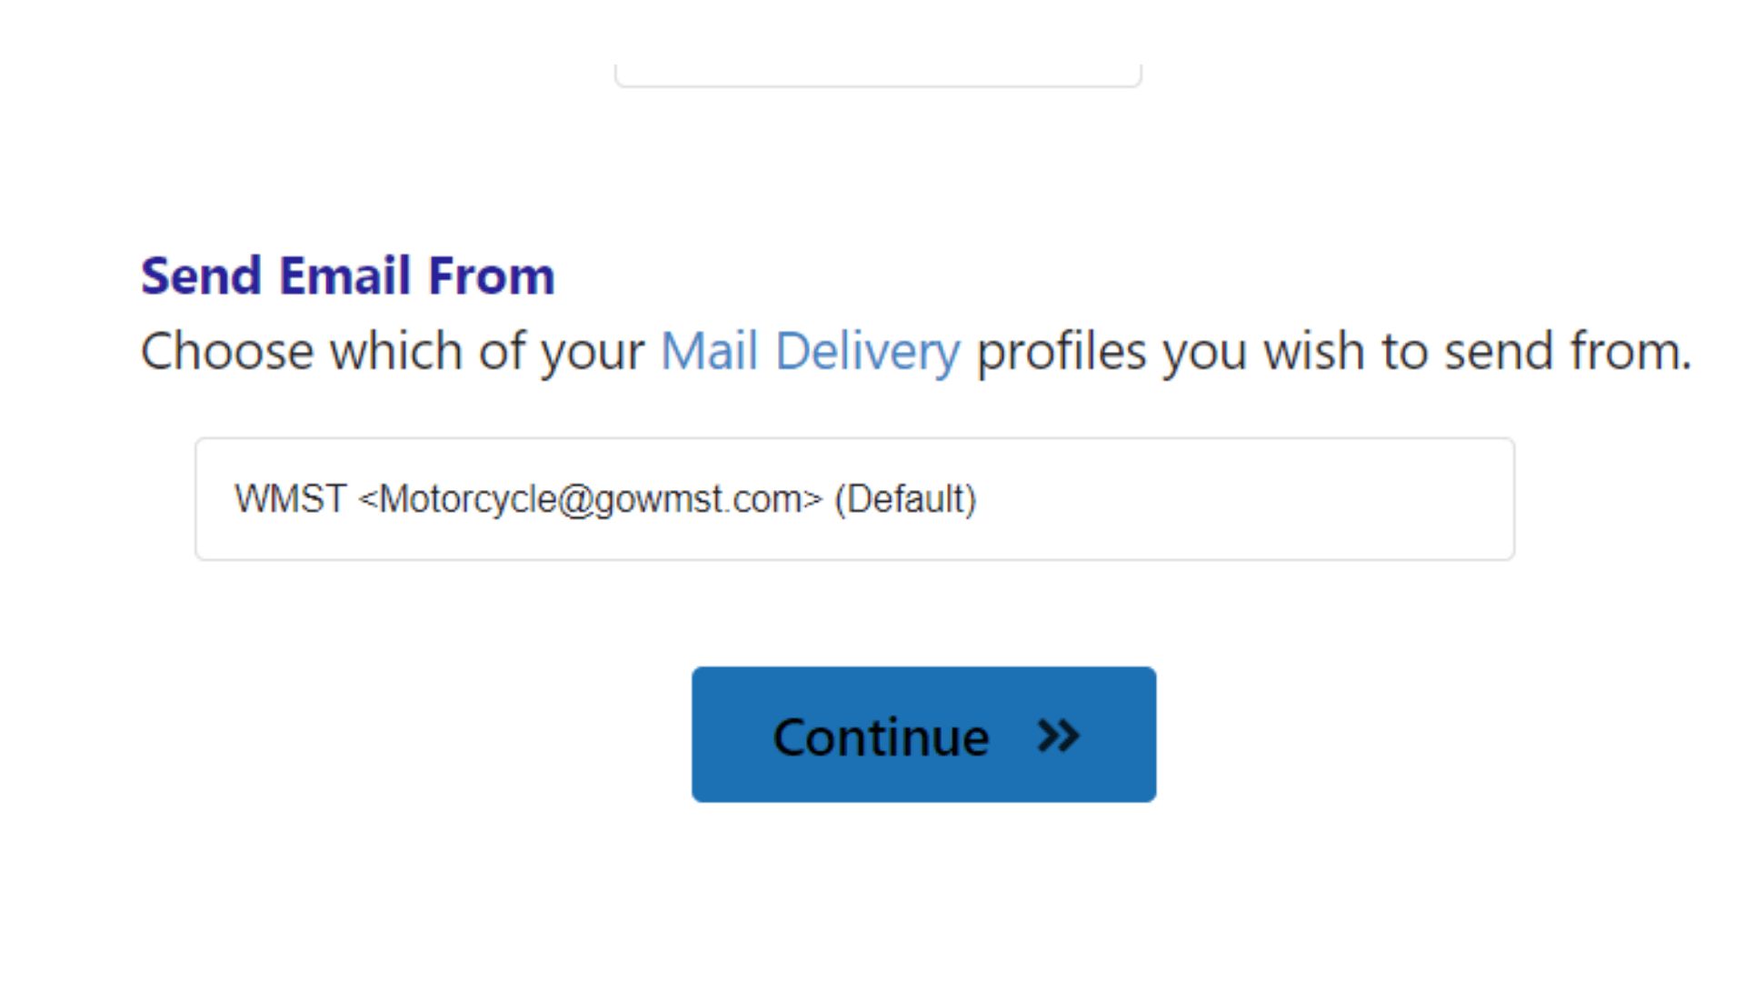
Task: Click the word From in the heading
Action: (491, 276)
